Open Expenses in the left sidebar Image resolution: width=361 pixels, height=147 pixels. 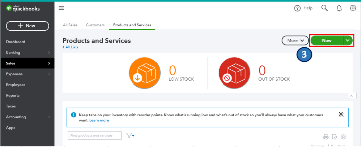[x=14, y=74]
